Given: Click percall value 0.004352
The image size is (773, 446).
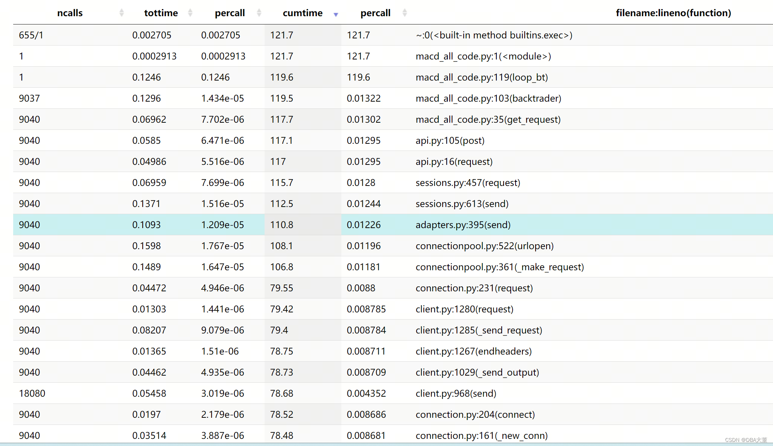Looking at the screenshot, I should pos(366,393).
